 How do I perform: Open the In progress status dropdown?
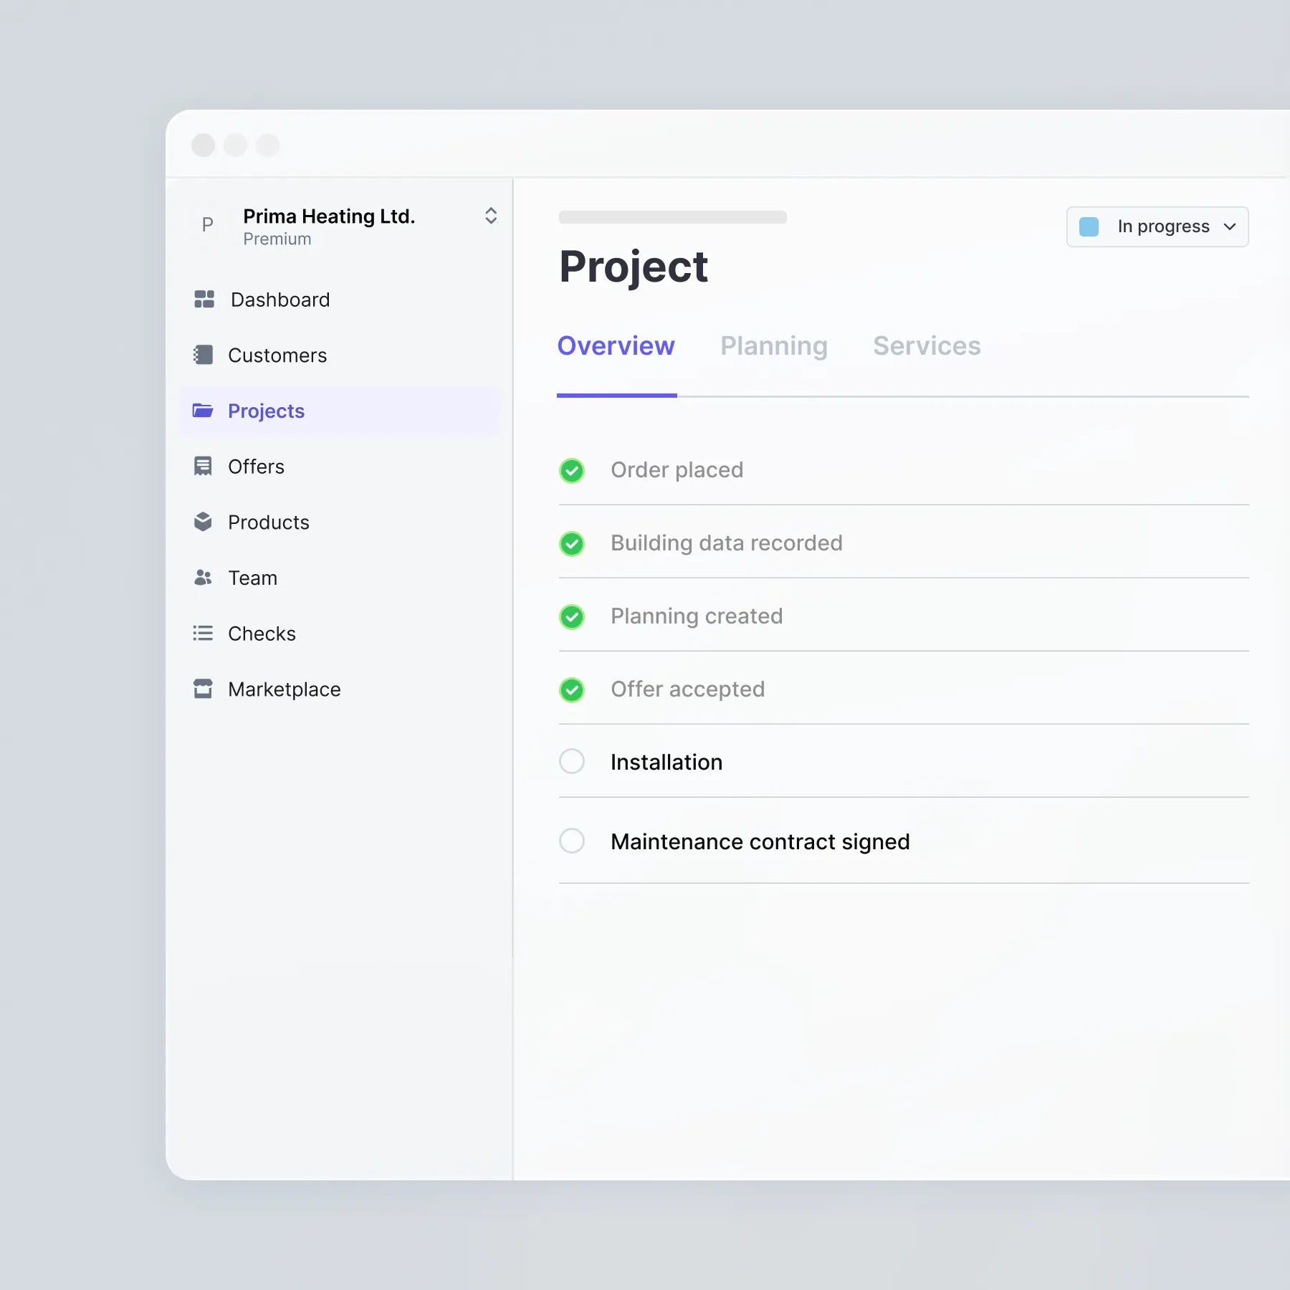click(1157, 226)
